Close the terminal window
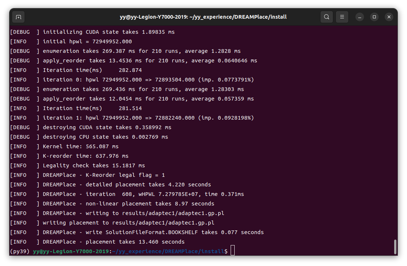 coord(389,17)
